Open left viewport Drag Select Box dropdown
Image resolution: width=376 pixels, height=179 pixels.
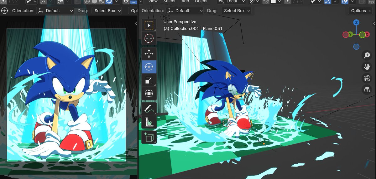coord(107,11)
